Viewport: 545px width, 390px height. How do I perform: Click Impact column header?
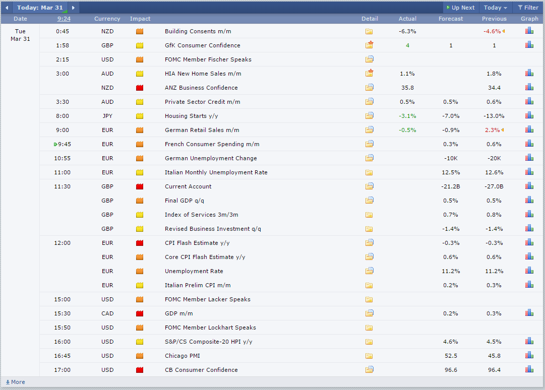click(x=140, y=19)
